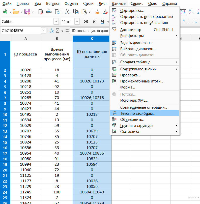Click cell containing 10026;10123
Screen dimensions: 200x204
[92, 81]
